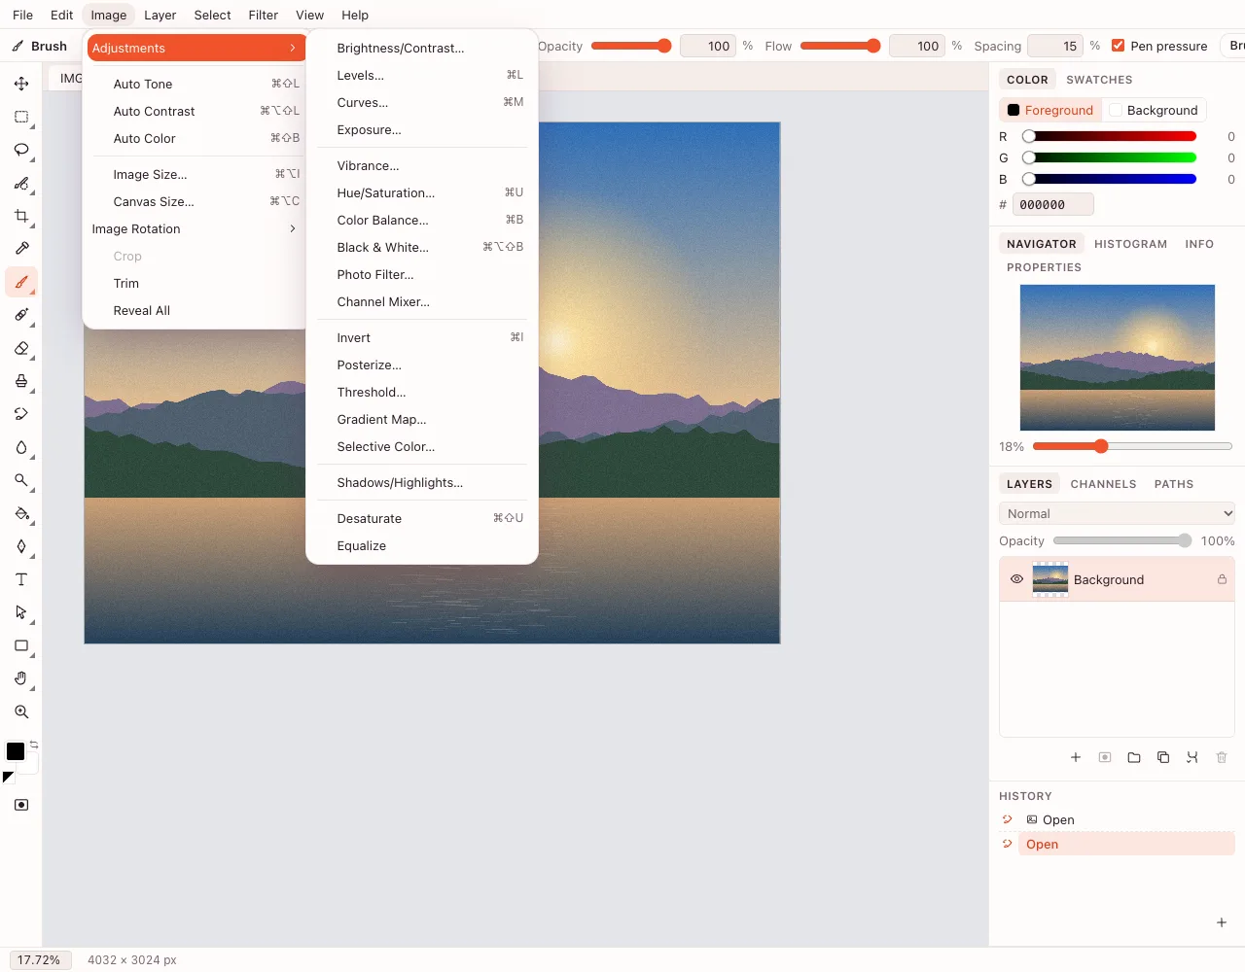Select the Zoom magnifier tool
Image resolution: width=1245 pixels, height=972 pixels.
coord(21,712)
